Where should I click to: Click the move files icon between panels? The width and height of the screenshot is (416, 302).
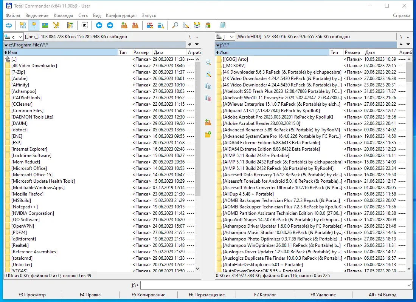point(208,98)
